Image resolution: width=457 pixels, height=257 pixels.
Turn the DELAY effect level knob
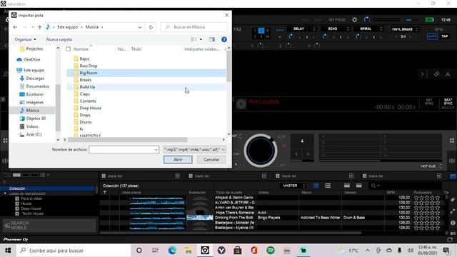point(291,36)
